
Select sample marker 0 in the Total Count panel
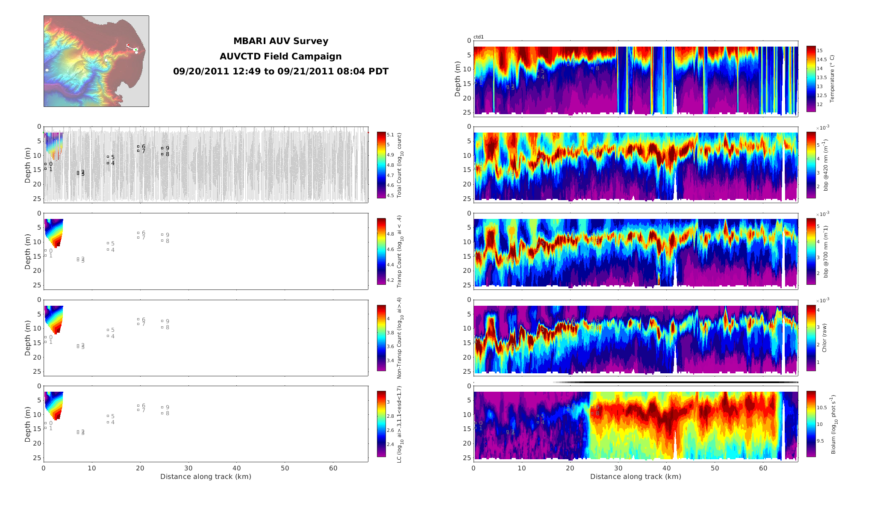point(46,164)
